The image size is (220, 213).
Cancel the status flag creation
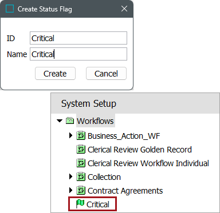(106, 74)
